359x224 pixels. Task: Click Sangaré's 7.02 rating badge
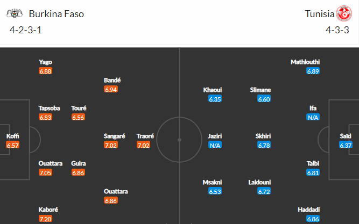pos(111,145)
